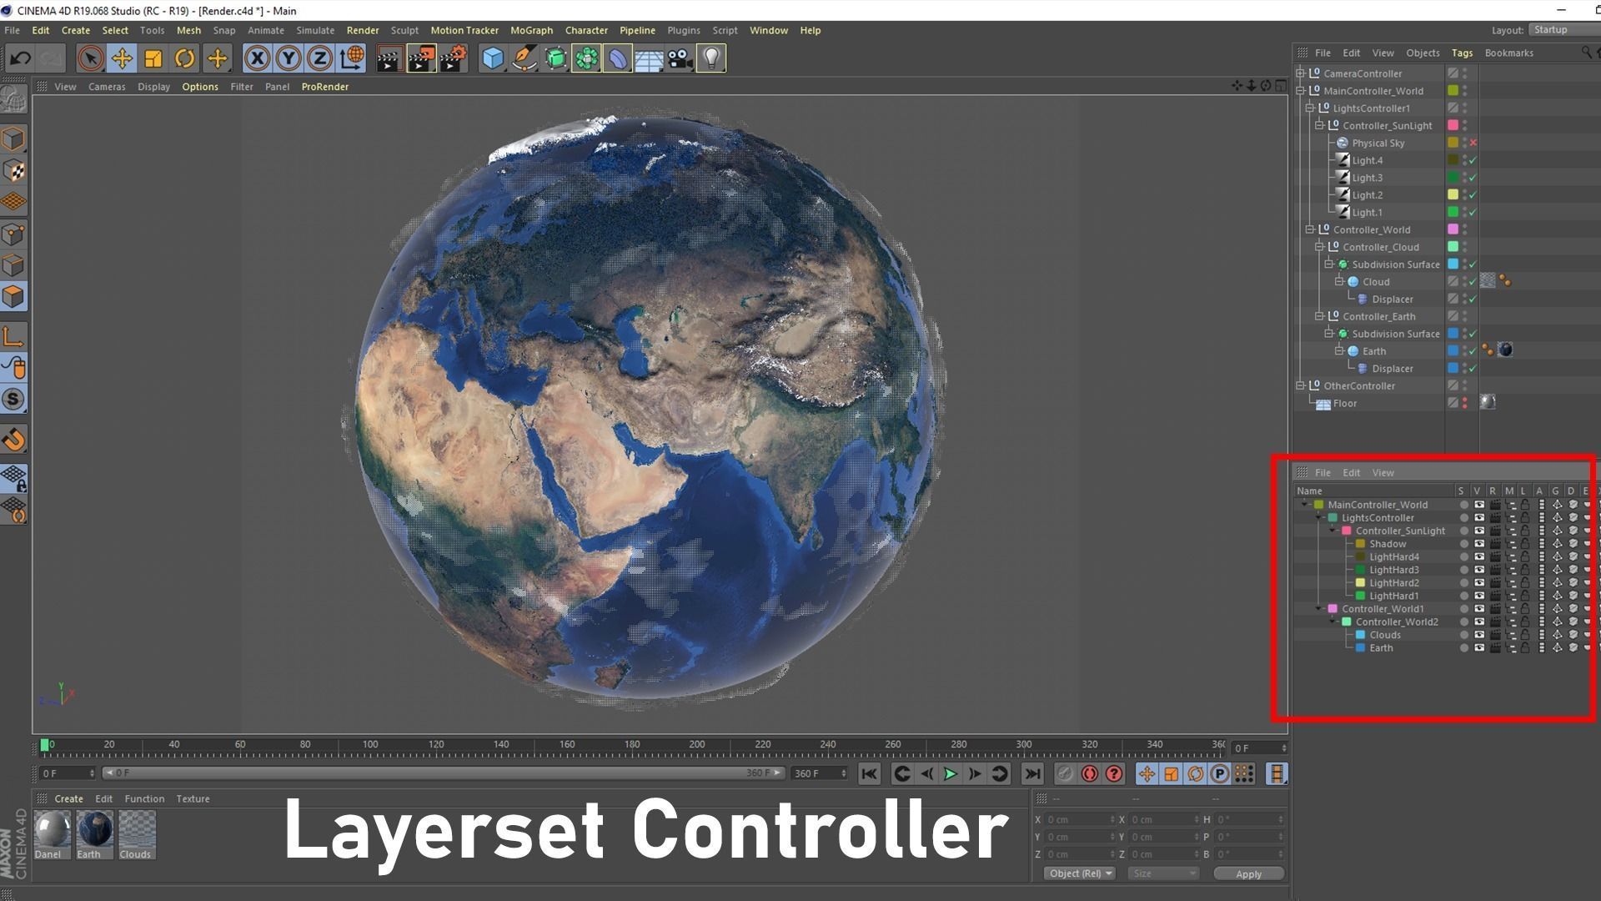
Task: Collapse LightsController1 in Object Manager
Action: (1309, 108)
